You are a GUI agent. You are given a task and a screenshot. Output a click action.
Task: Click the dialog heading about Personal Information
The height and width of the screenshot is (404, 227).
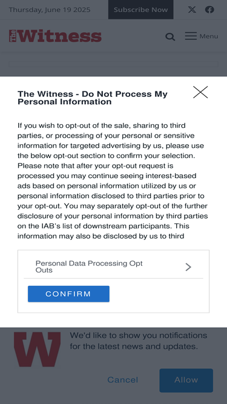coord(93,98)
